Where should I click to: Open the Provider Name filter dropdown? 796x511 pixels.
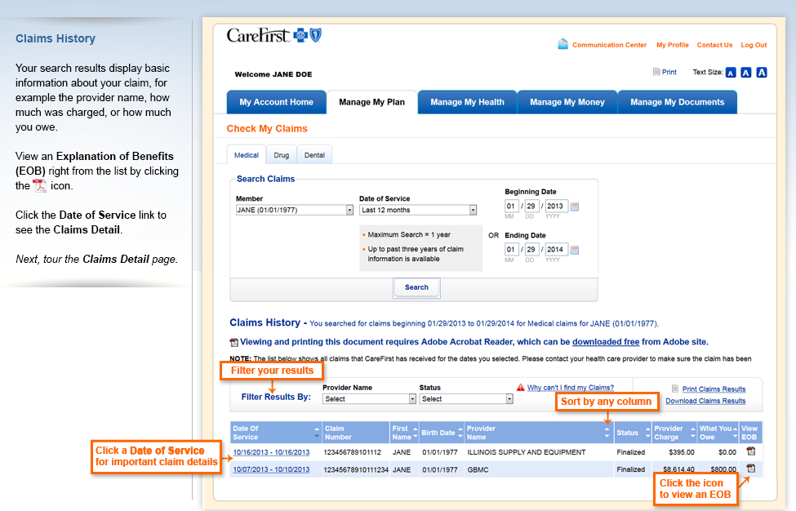(x=369, y=399)
